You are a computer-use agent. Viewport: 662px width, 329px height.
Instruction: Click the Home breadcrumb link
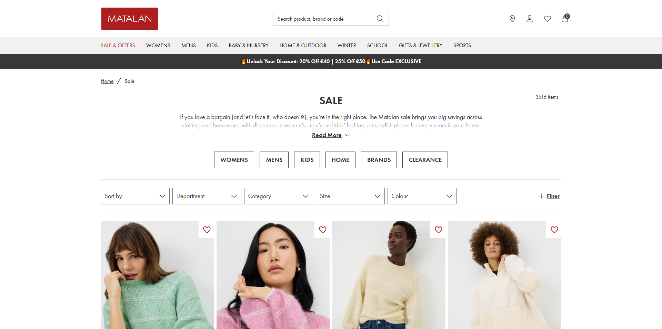(107, 81)
